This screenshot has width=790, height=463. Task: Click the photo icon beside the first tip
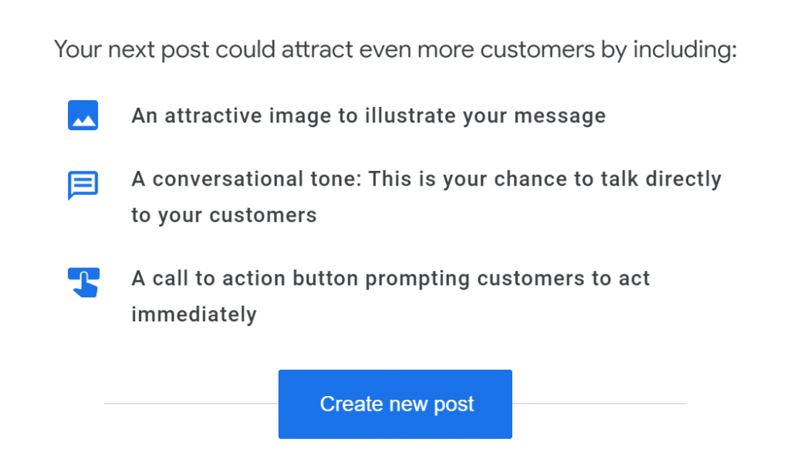click(x=83, y=115)
